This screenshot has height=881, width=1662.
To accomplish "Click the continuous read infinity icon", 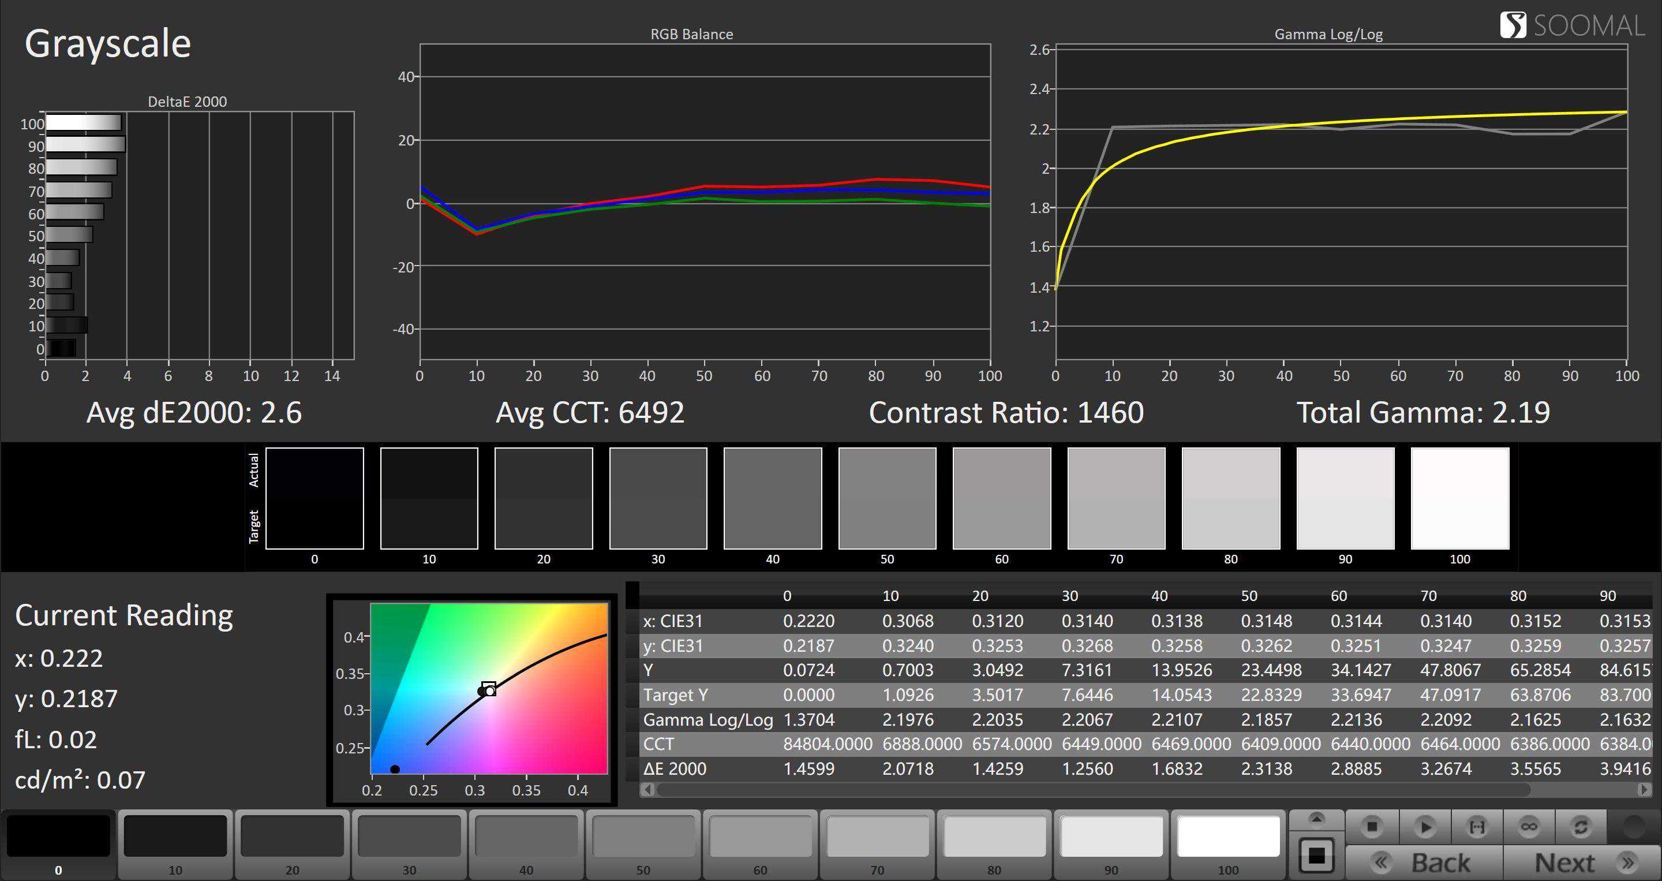I will [1529, 827].
